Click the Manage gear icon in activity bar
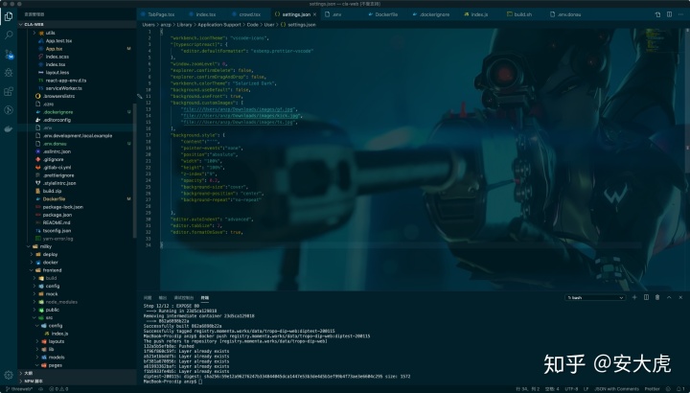The height and width of the screenshot is (393, 690). click(x=9, y=375)
